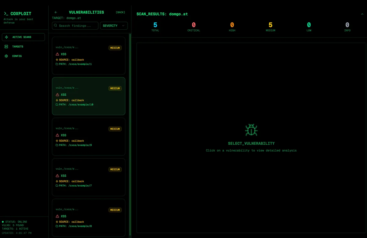Open Targets via the stacked-list sidebar icon

(x=6, y=46)
